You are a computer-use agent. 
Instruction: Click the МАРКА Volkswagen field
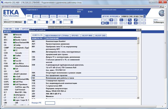[159, 22]
